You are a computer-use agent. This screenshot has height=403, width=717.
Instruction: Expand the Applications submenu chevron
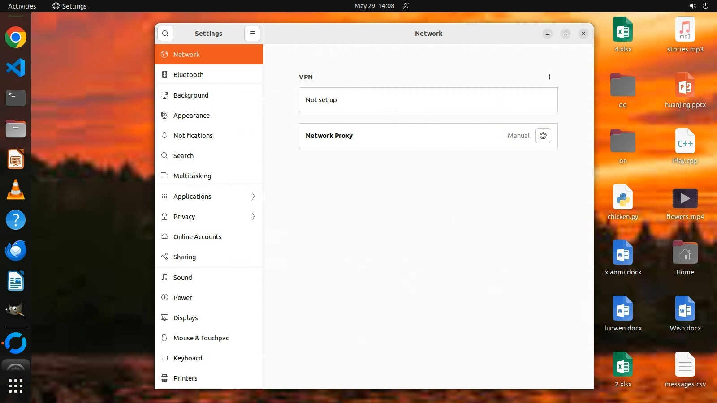[x=253, y=197]
